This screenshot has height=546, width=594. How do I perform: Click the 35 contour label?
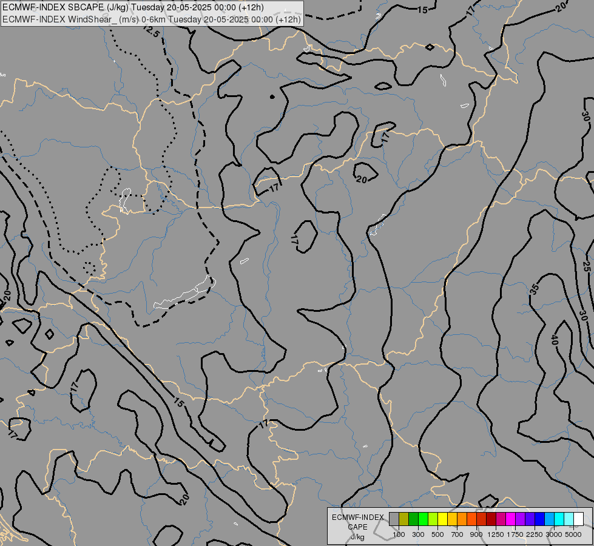click(534, 289)
